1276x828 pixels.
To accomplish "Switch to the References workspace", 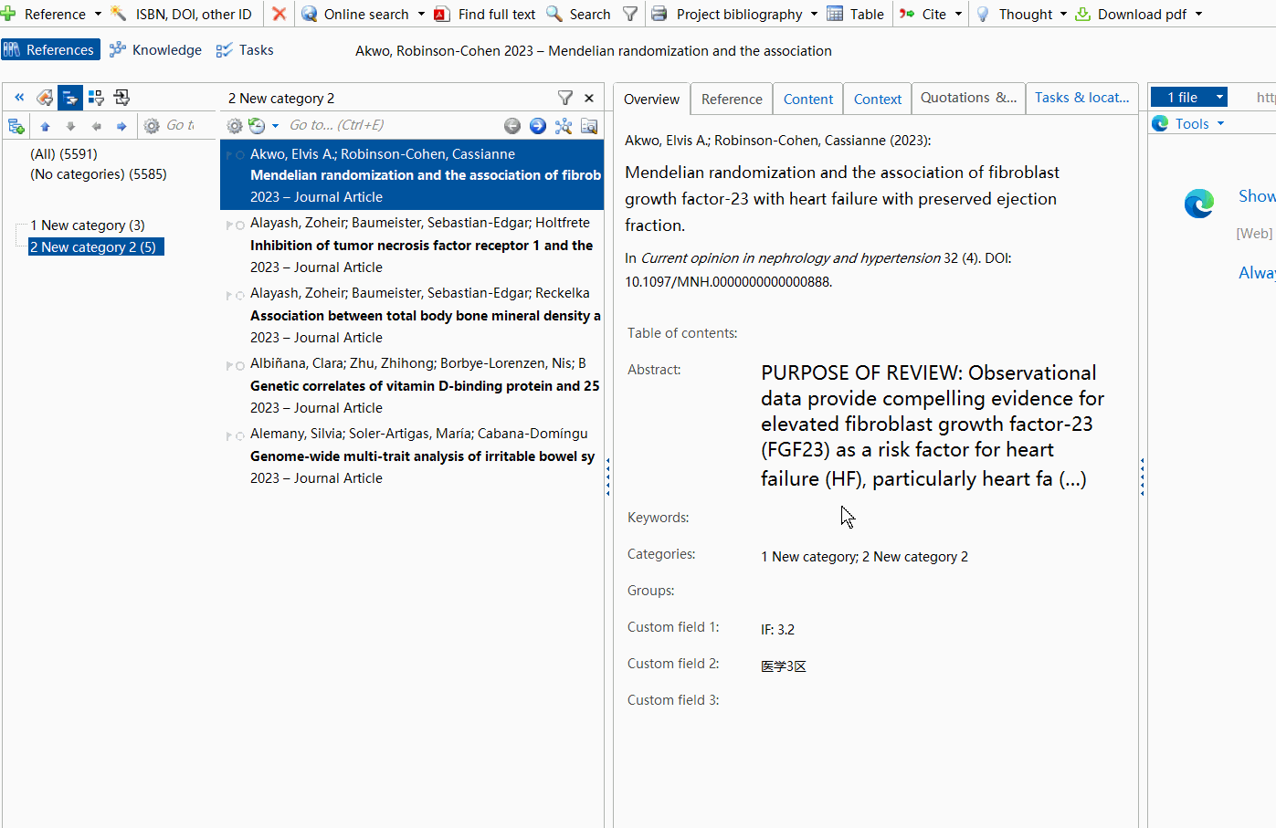I will coord(50,49).
